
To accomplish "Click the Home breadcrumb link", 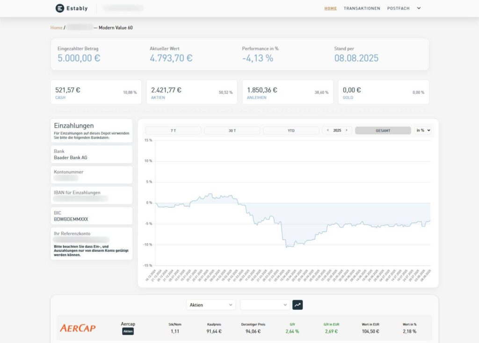I will click(x=56, y=28).
